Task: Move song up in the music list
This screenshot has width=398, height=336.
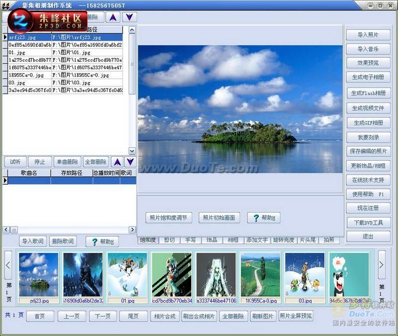Action: point(117,162)
